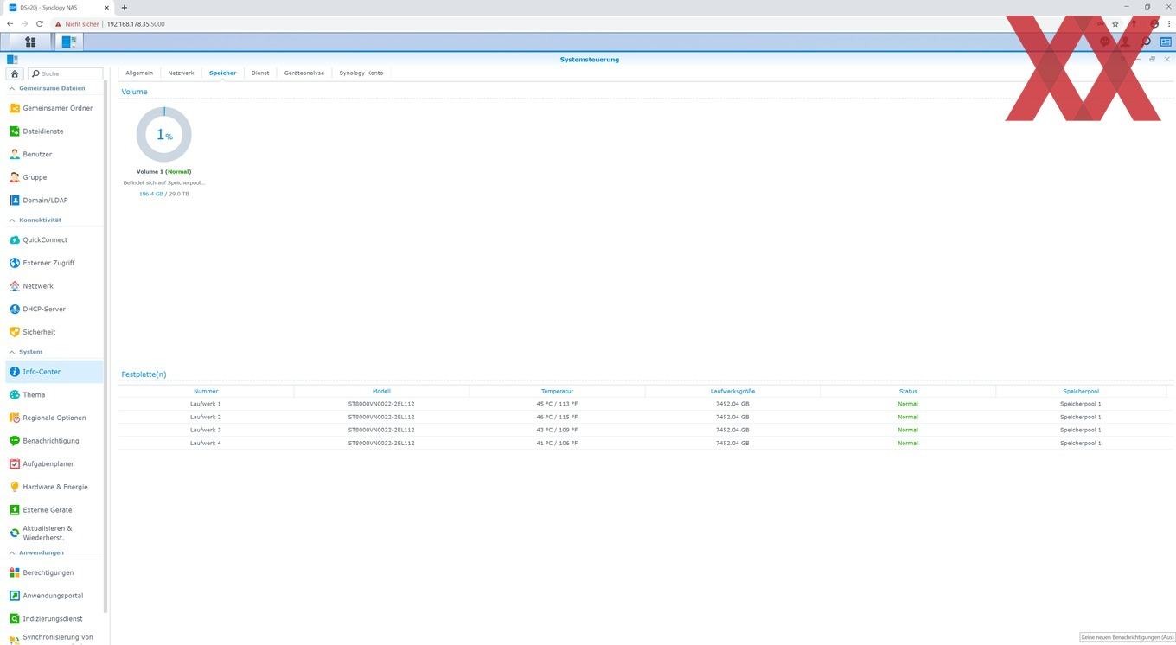The width and height of the screenshot is (1176, 645).
Task: Sort by the Laufwerksgröße column header
Action: click(x=732, y=391)
